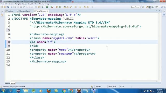The height and width of the screenshot is (93, 166).
Task: Click the Search flashlight icon in toolbar
Action: pyautogui.click(x=71, y=7)
